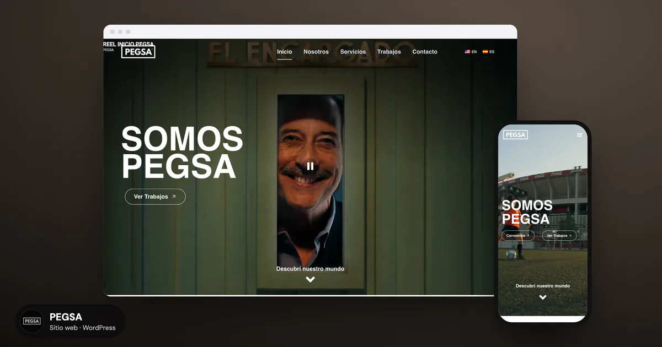Tap the Conocenos button on mobile

pos(517,236)
